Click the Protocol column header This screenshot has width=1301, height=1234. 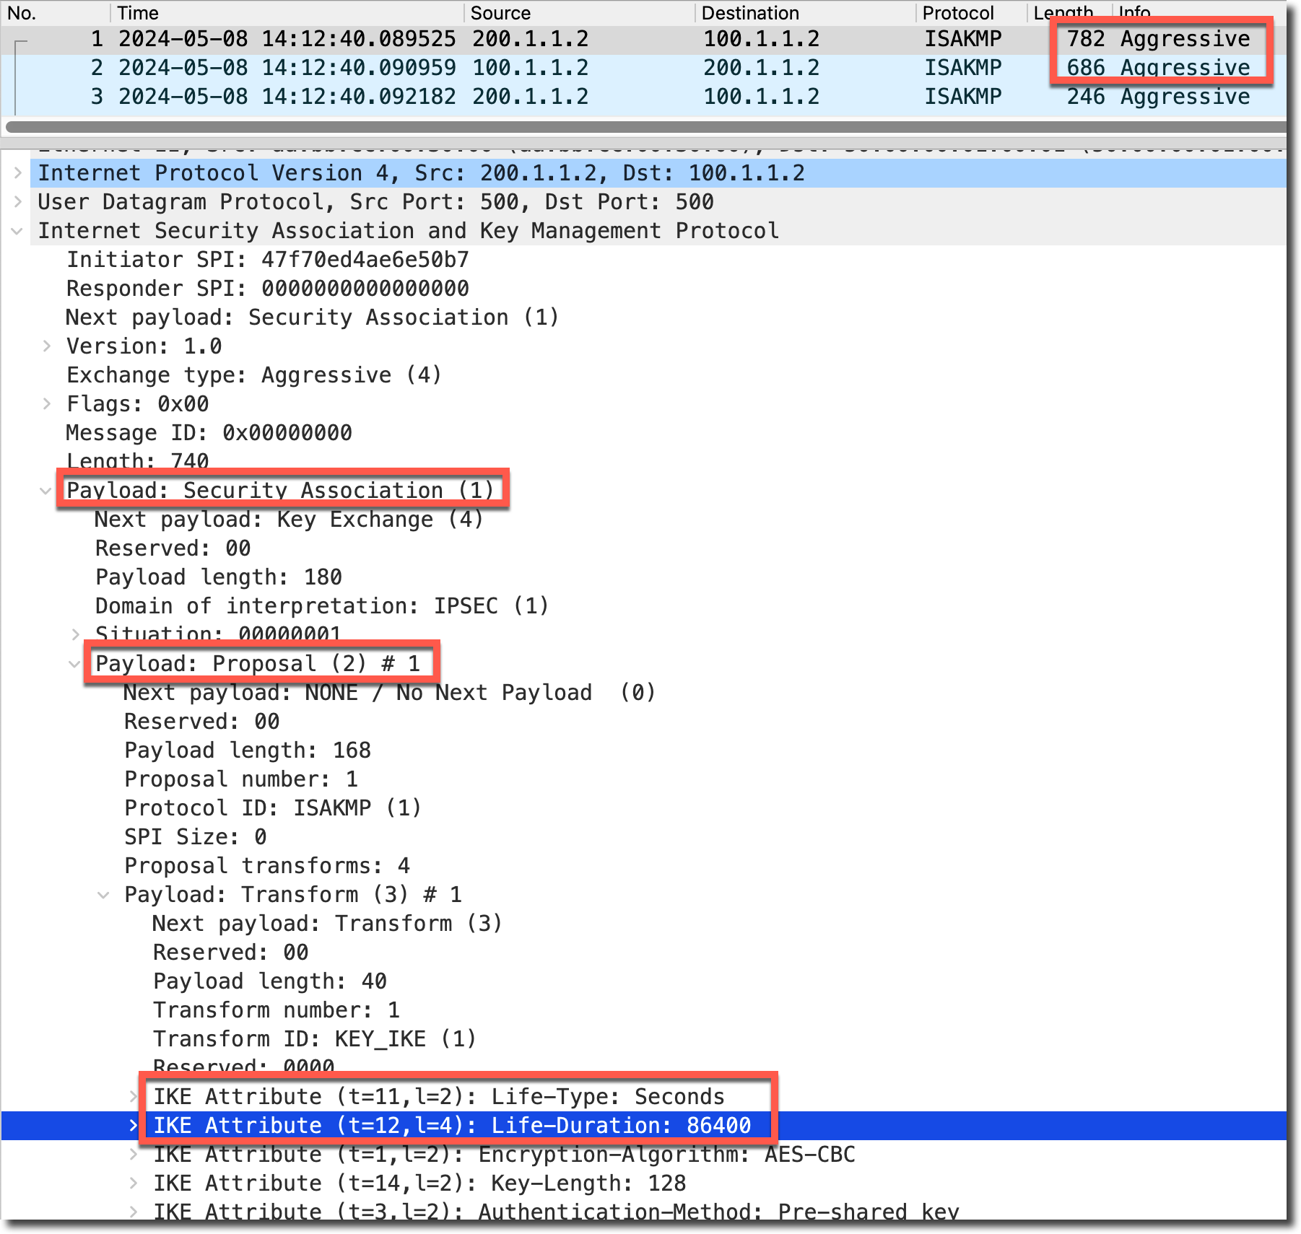click(x=957, y=13)
